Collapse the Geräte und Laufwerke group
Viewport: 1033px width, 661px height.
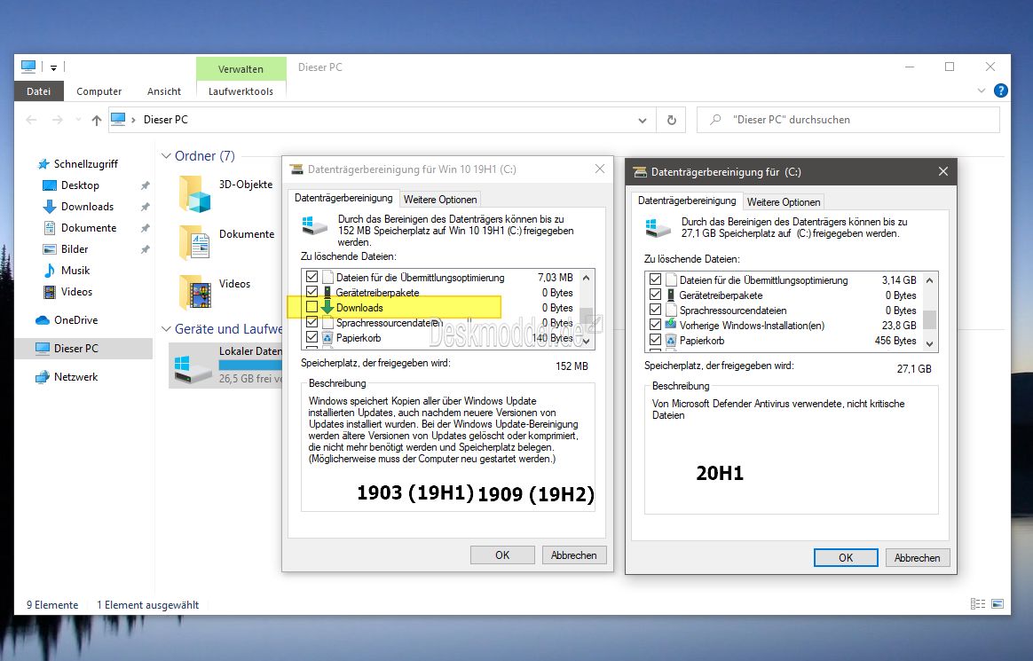tap(166, 328)
